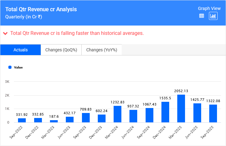
Task: Click the falling revenue alert message
Action: pos(77,33)
